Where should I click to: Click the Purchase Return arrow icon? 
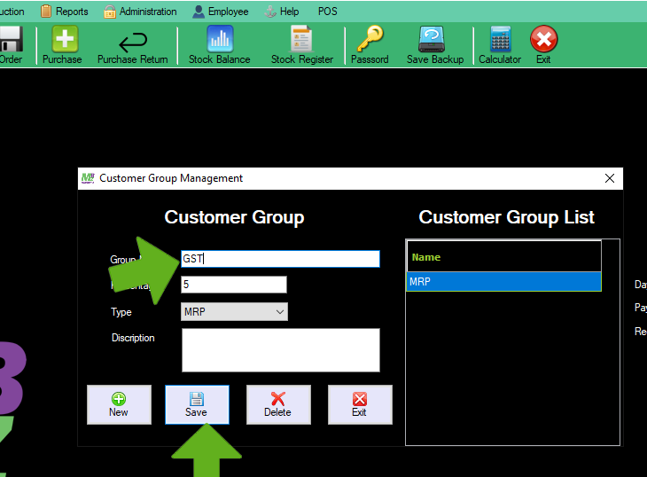pyautogui.click(x=132, y=43)
